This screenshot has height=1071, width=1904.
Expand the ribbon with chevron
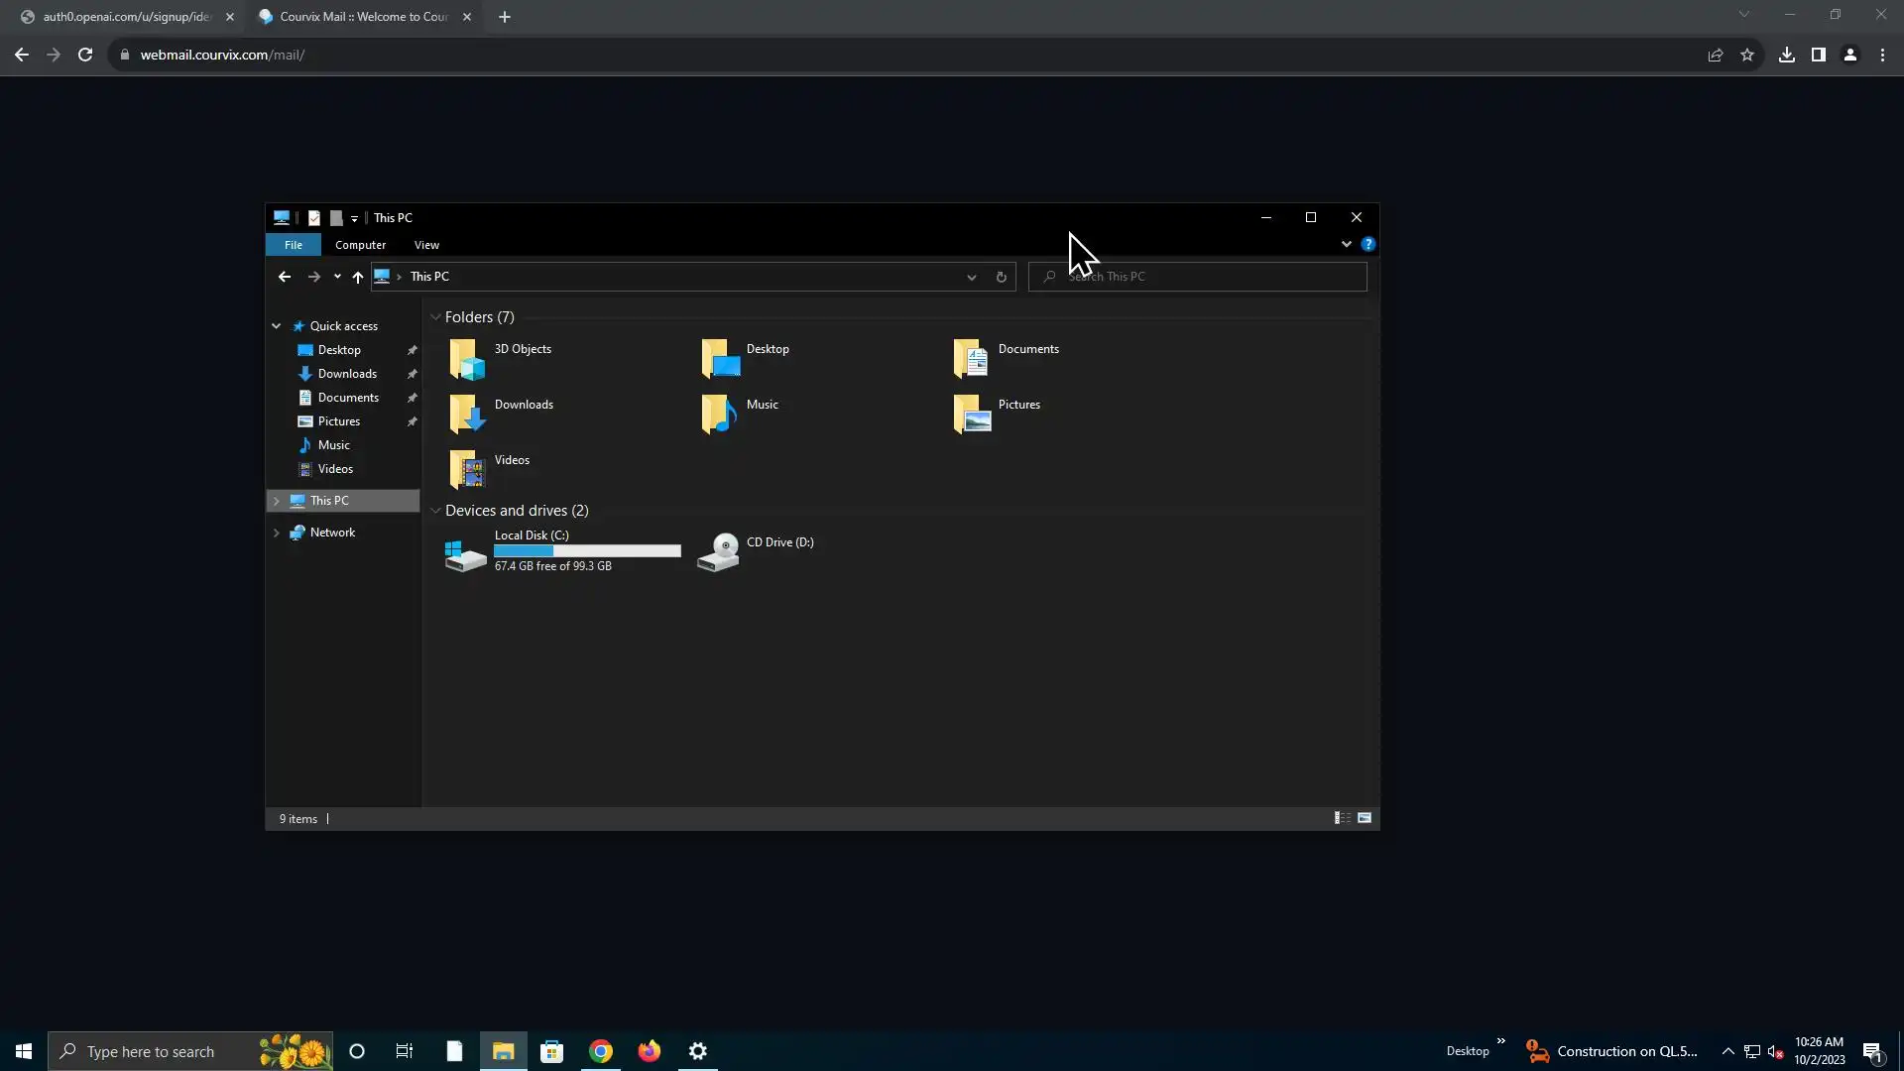coord(1346,244)
